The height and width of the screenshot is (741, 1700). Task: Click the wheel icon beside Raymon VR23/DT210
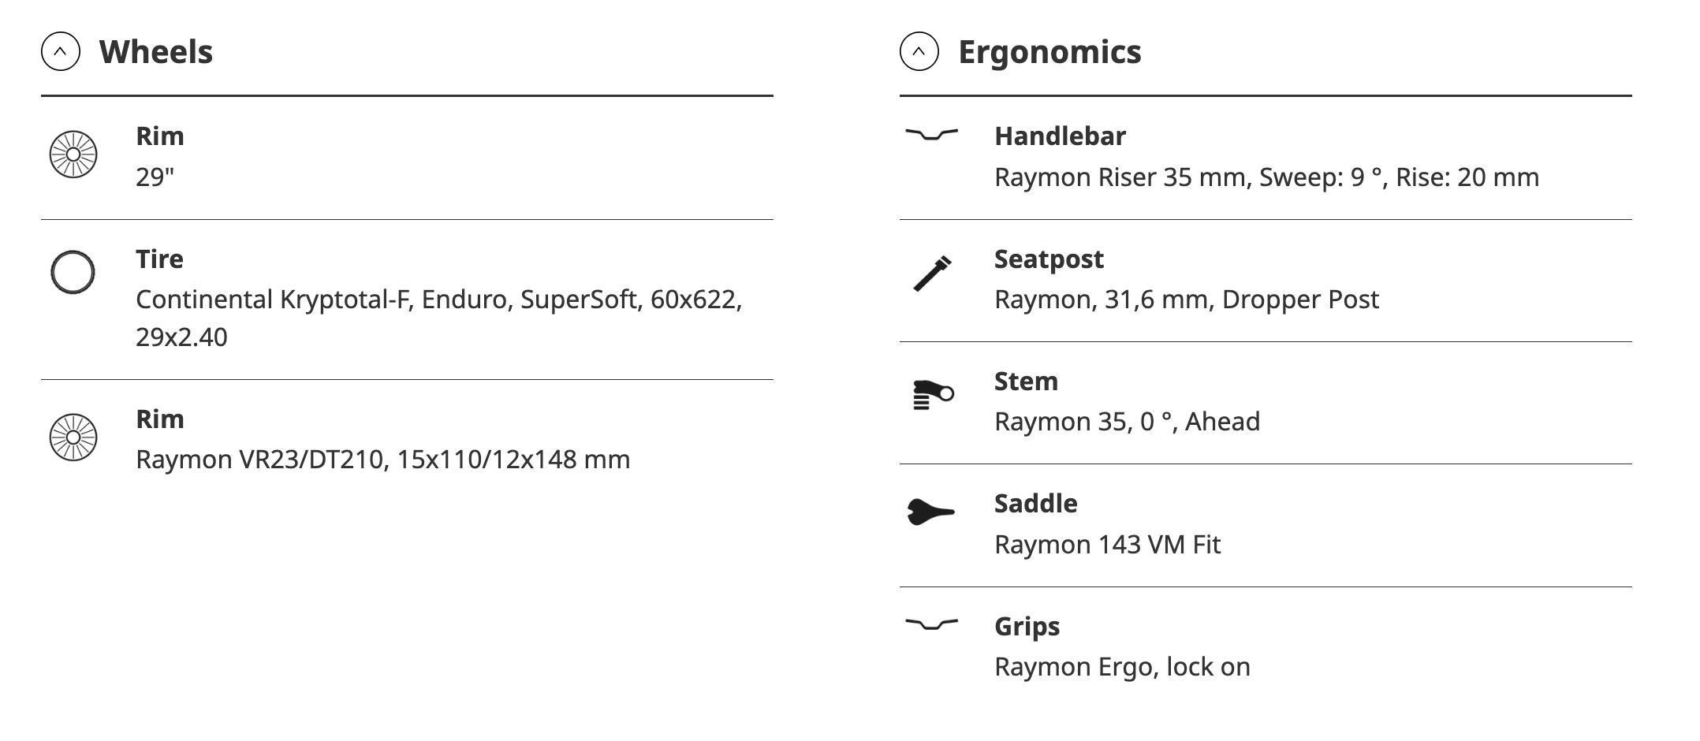[73, 437]
